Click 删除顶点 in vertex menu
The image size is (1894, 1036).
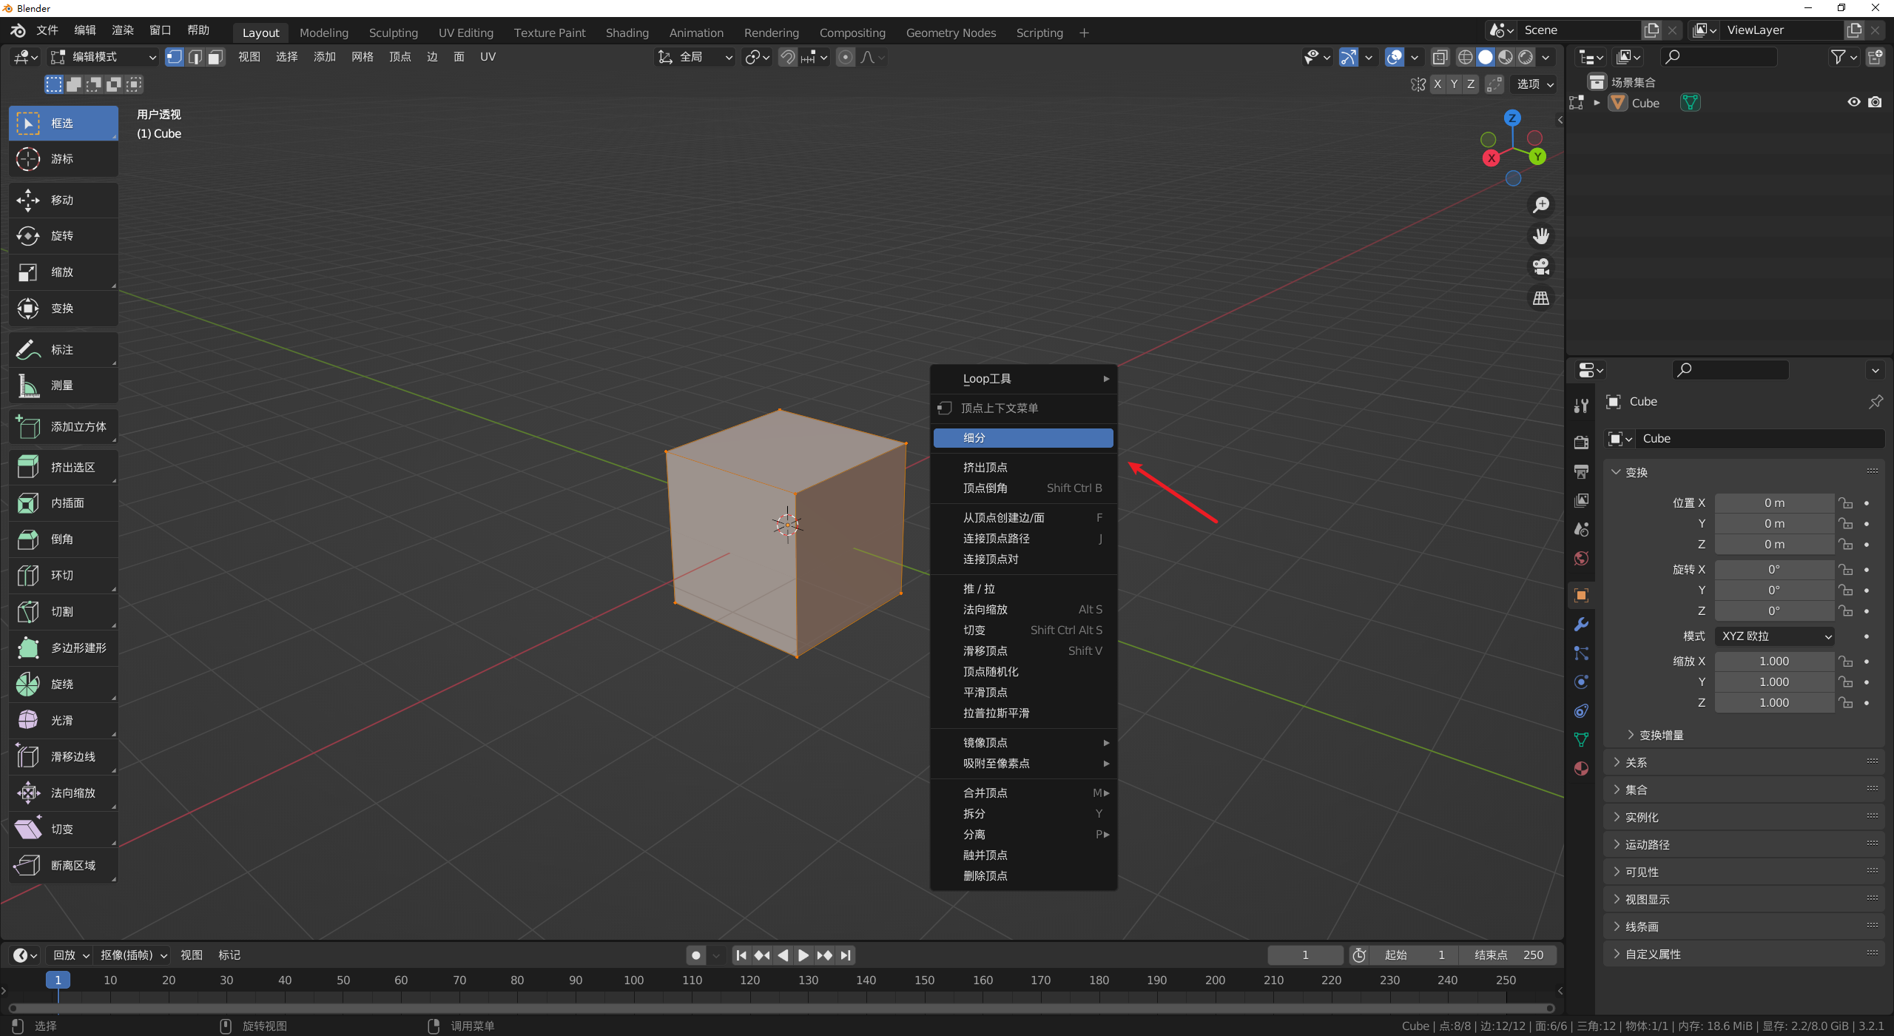985,875
